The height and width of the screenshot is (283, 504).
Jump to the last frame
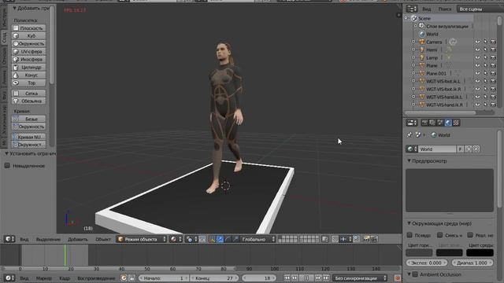click(326, 277)
